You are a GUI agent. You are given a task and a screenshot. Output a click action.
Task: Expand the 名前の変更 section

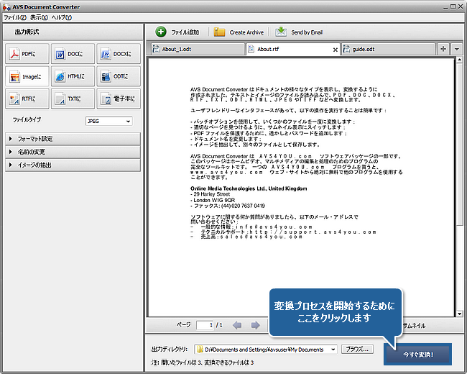click(73, 152)
